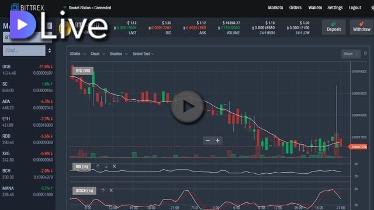Expand the Studies dropdown
Viewport: 374px width, 210px height.
(x=119, y=54)
